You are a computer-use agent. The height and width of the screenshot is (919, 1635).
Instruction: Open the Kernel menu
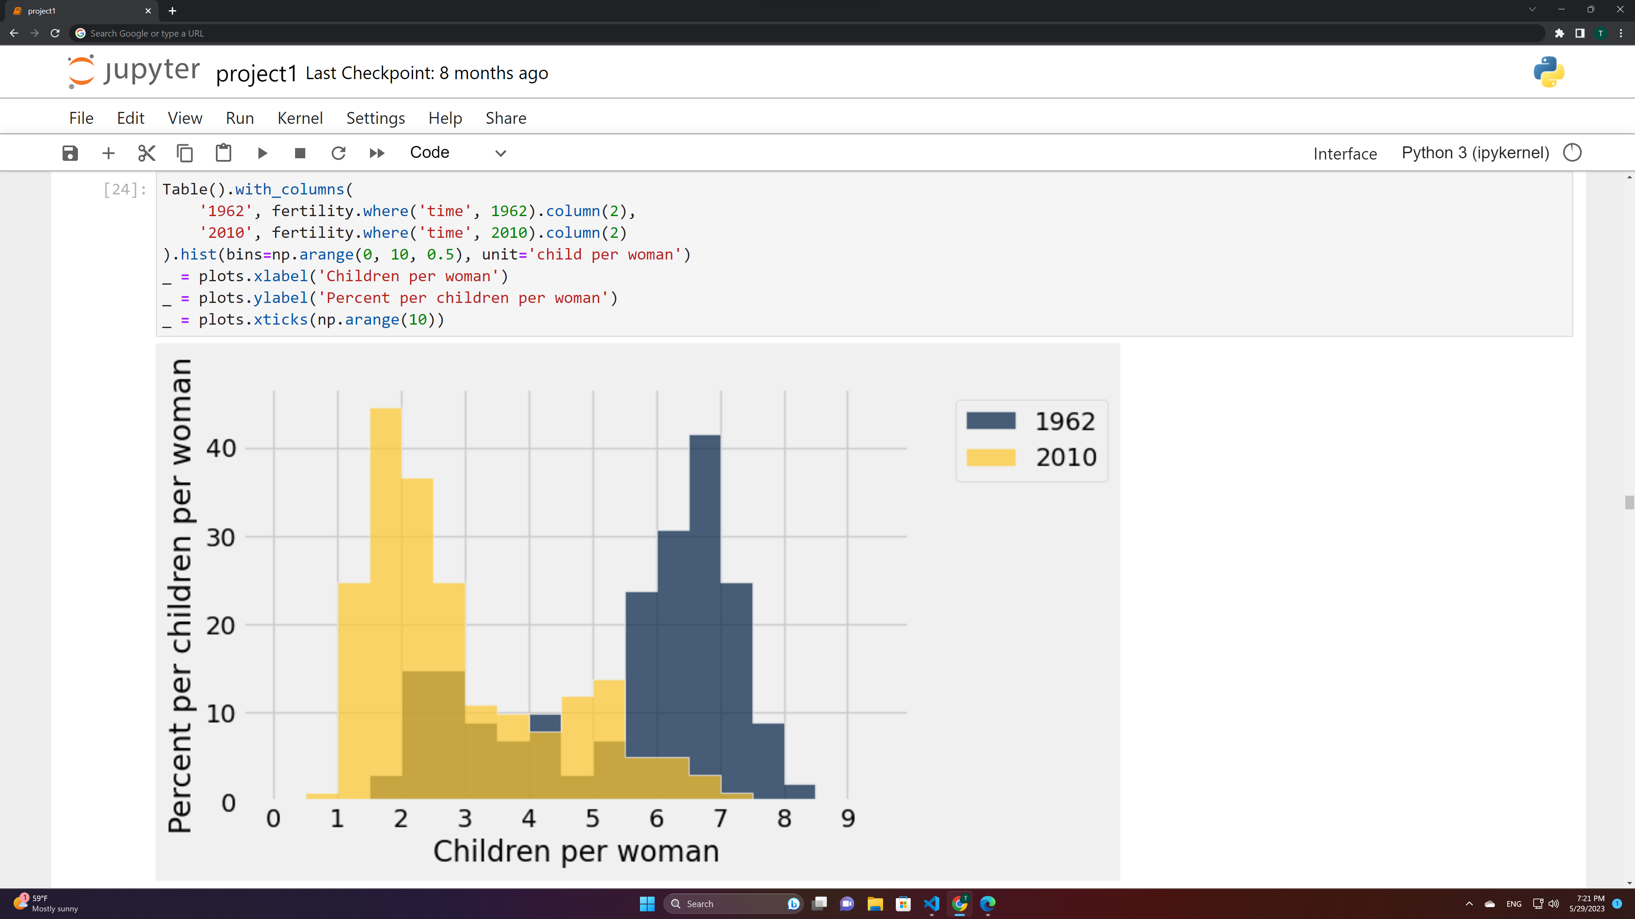300,118
